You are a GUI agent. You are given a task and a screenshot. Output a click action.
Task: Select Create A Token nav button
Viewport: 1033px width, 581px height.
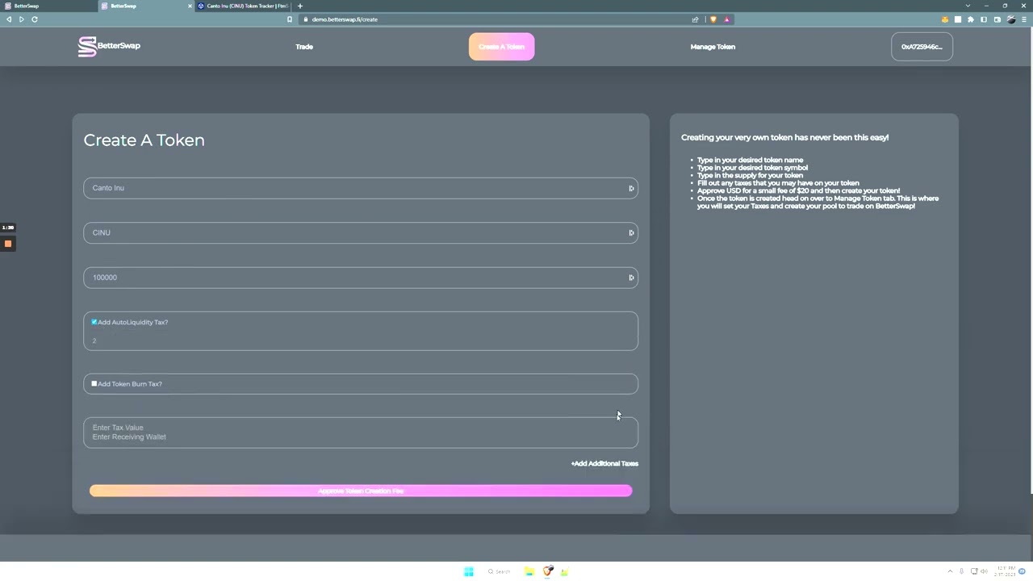coord(501,47)
